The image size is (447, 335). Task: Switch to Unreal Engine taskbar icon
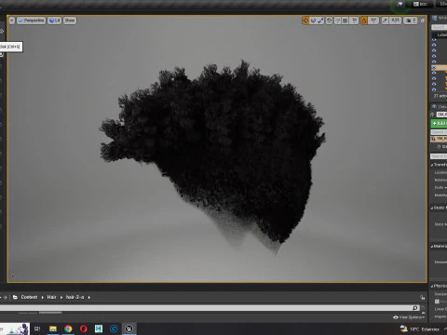pyautogui.click(x=129, y=328)
